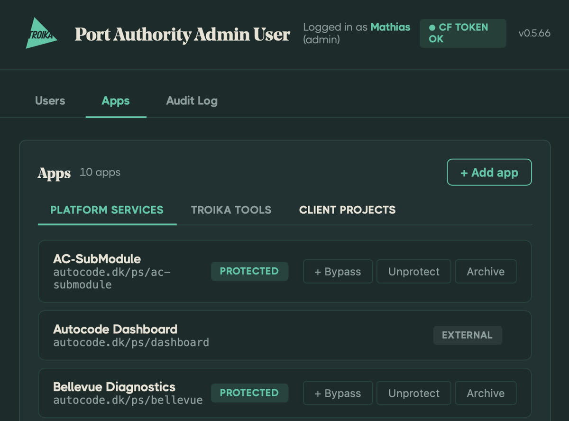Select the Apps tab
Image resolution: width=569 pixels, height=421 pixels.
pos(116,101)
